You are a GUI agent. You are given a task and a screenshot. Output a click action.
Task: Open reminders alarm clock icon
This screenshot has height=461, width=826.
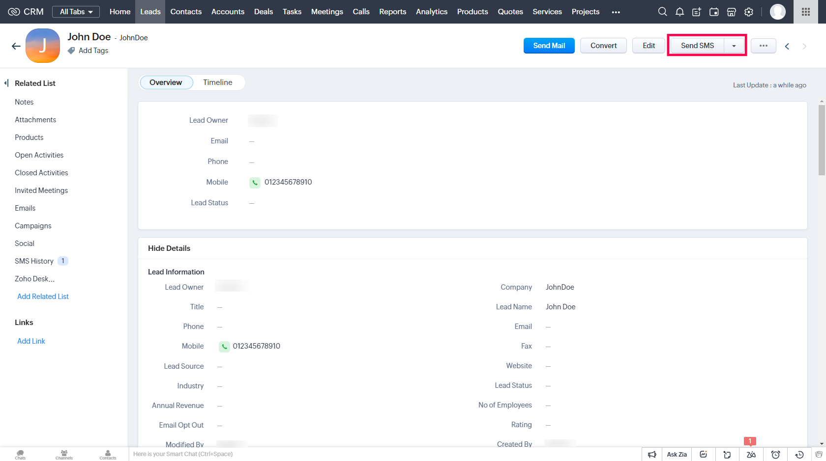[775, 455]
